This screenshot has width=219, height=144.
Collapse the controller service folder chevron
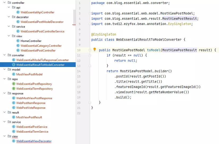pos(9,26)
